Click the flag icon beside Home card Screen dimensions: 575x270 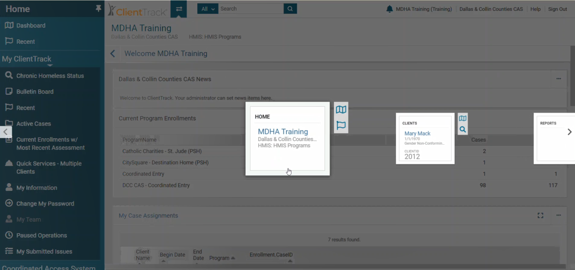pyautogui.click(x=341, y=125)
